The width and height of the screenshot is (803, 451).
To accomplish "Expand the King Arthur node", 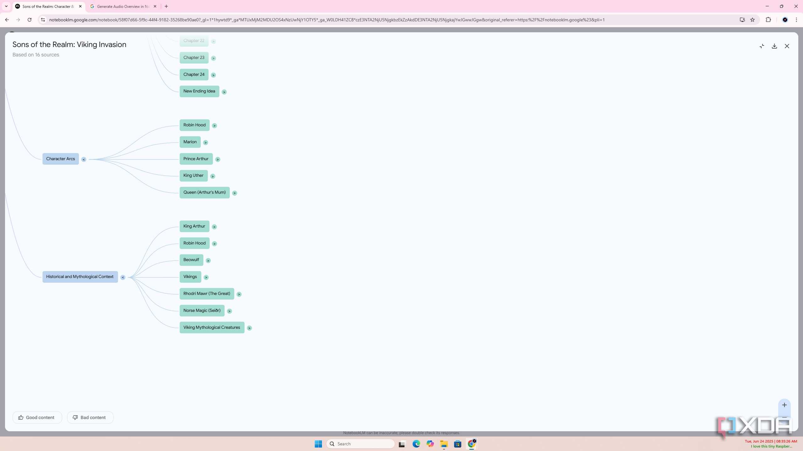I will pos(214,227).
